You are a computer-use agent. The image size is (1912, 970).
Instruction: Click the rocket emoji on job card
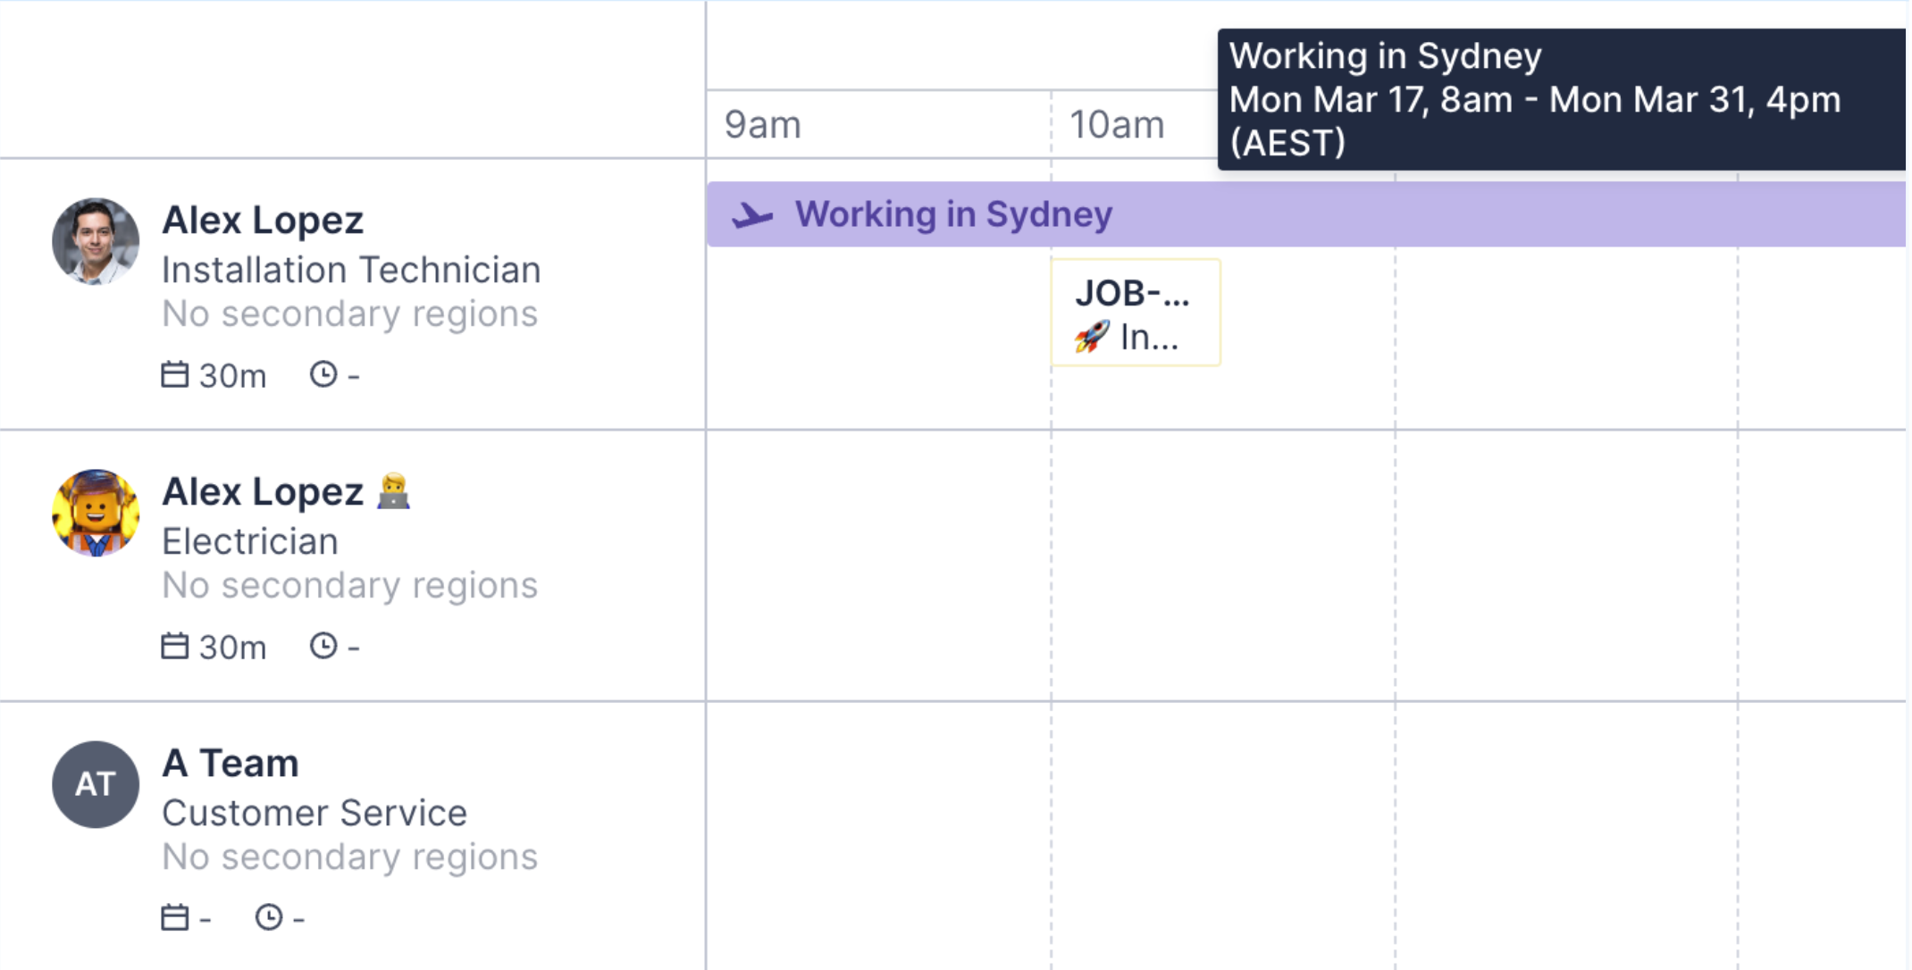pyautogui.click(x=1091, y=338)
